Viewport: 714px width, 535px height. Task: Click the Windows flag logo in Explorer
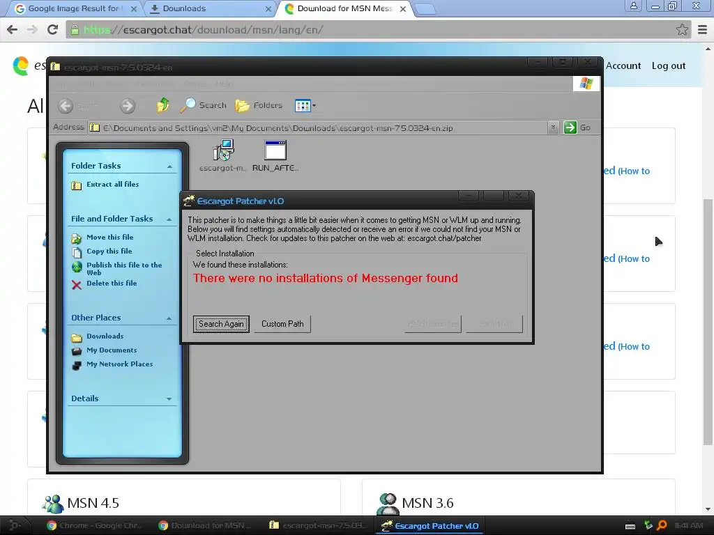(586, 84)
